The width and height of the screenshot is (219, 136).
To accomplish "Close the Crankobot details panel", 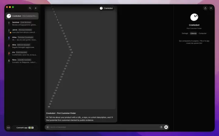I will coord(211,8).
